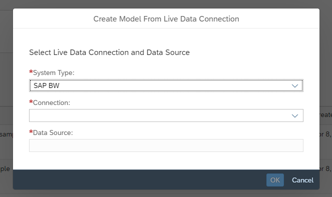Cancel the Create Model dialog
332x197 pixels.
click(x=302, y=180)
